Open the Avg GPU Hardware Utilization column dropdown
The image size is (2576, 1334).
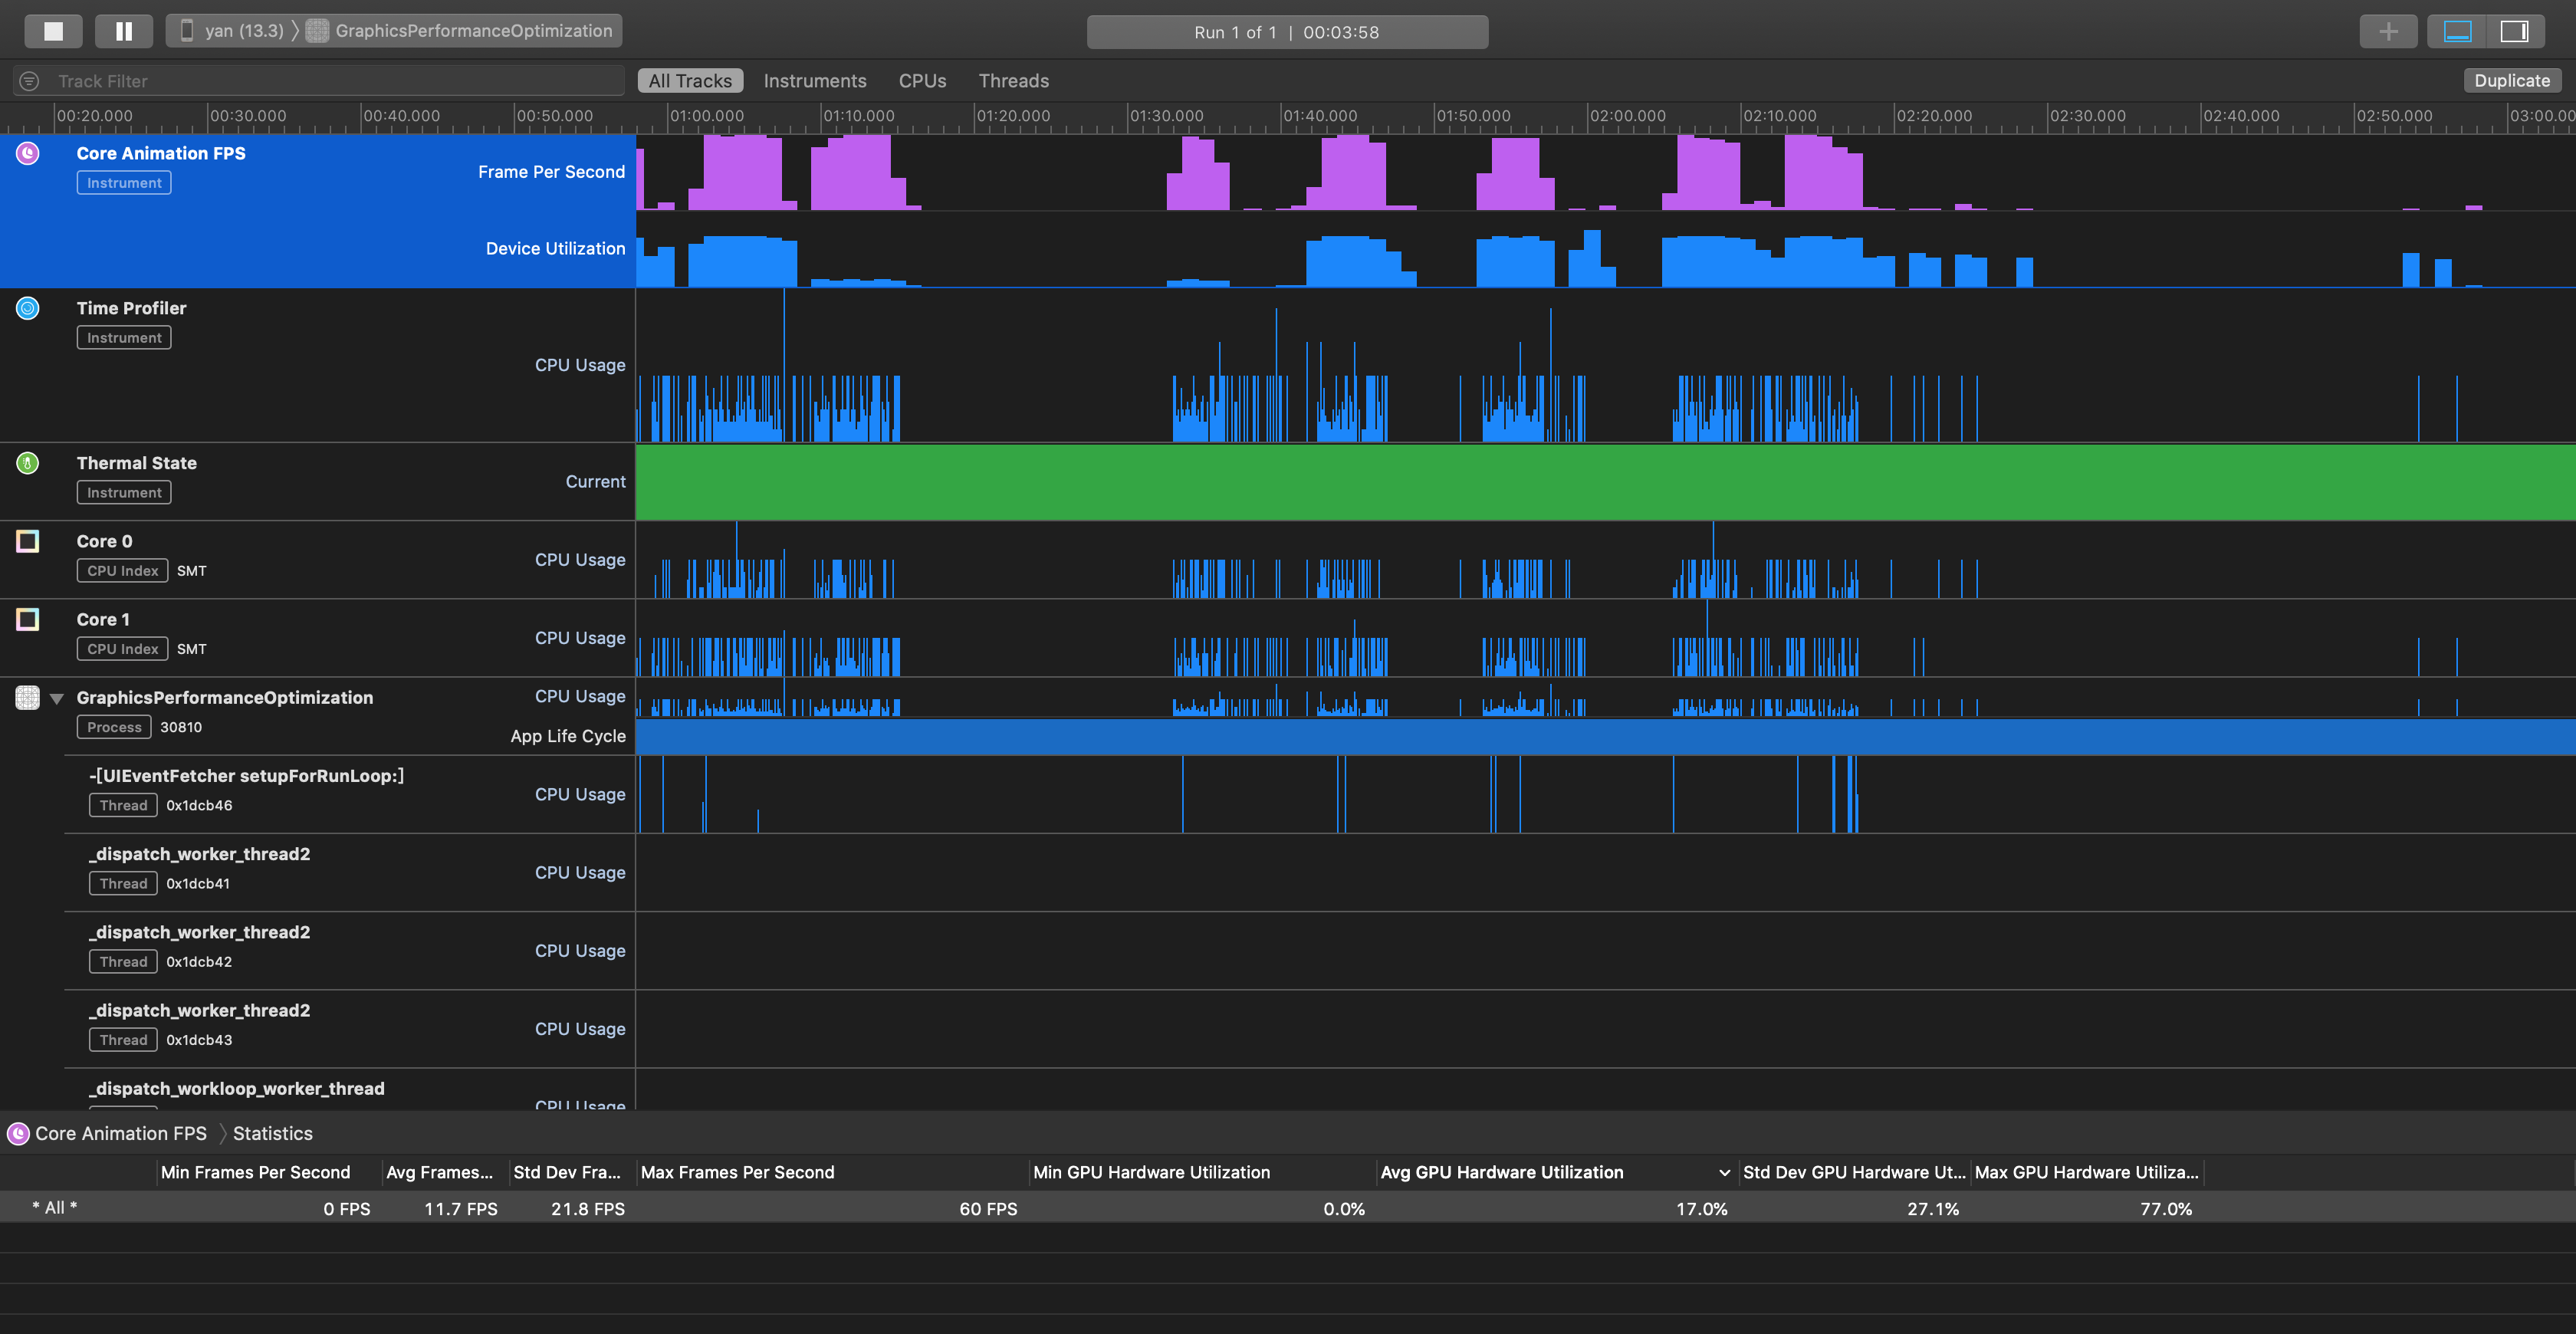1724,1172
